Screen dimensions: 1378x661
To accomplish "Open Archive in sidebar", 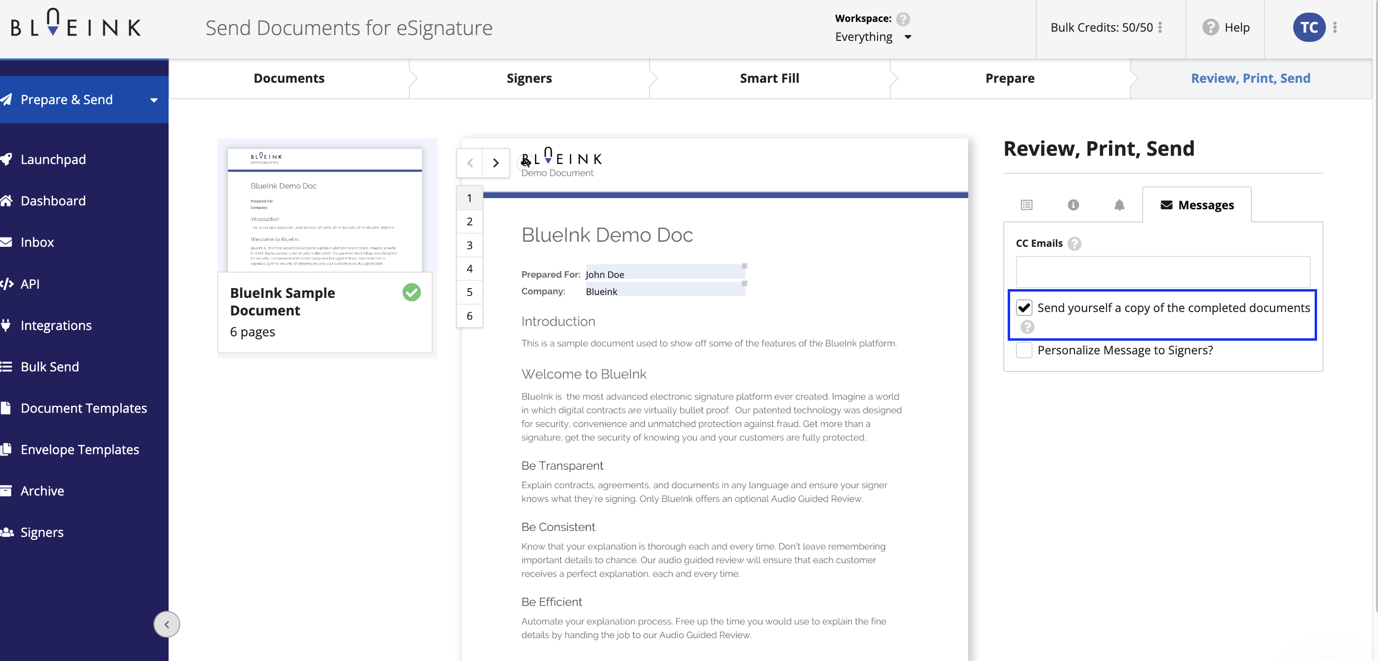I will tap(42, 491).
